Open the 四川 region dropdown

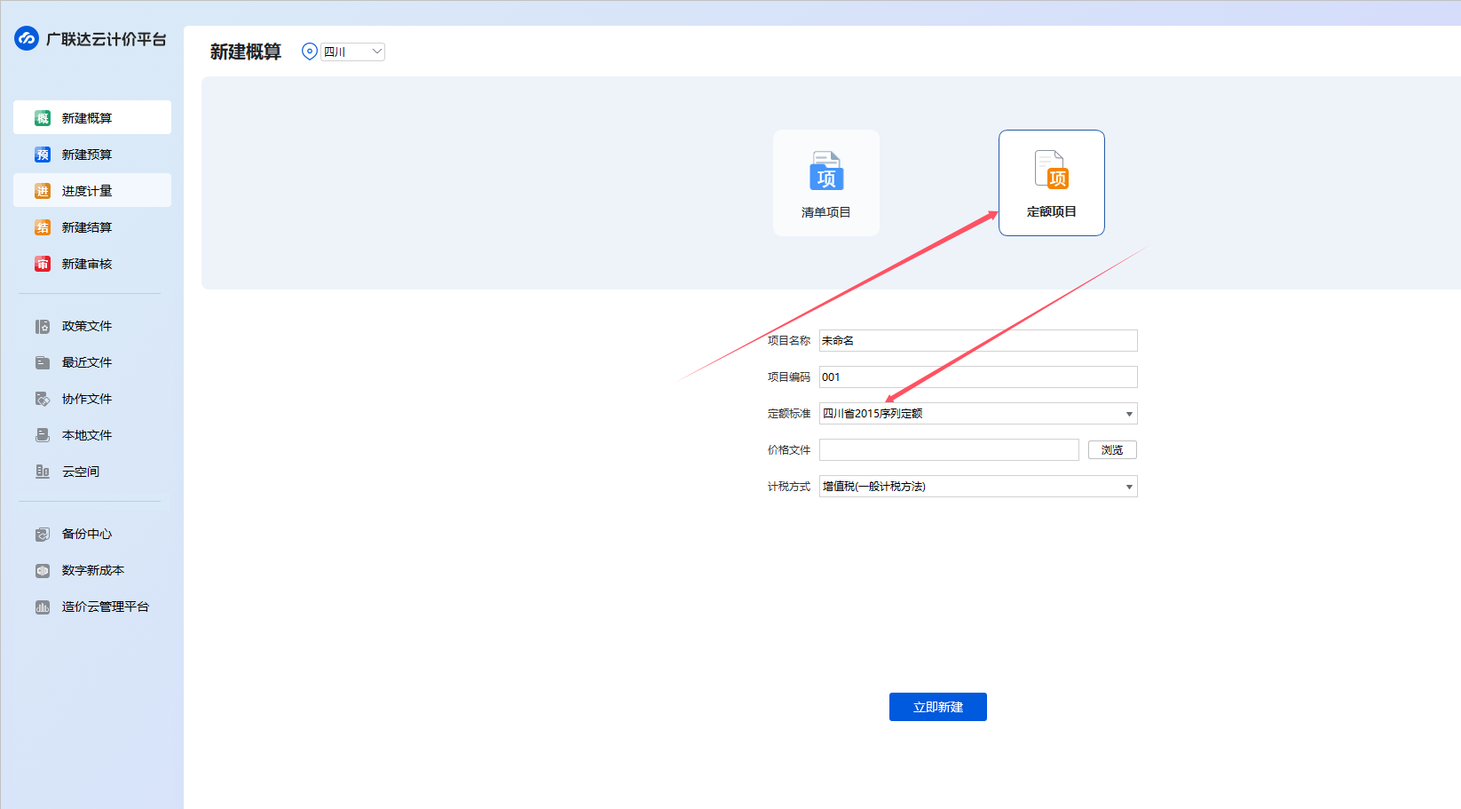(352, 52)
